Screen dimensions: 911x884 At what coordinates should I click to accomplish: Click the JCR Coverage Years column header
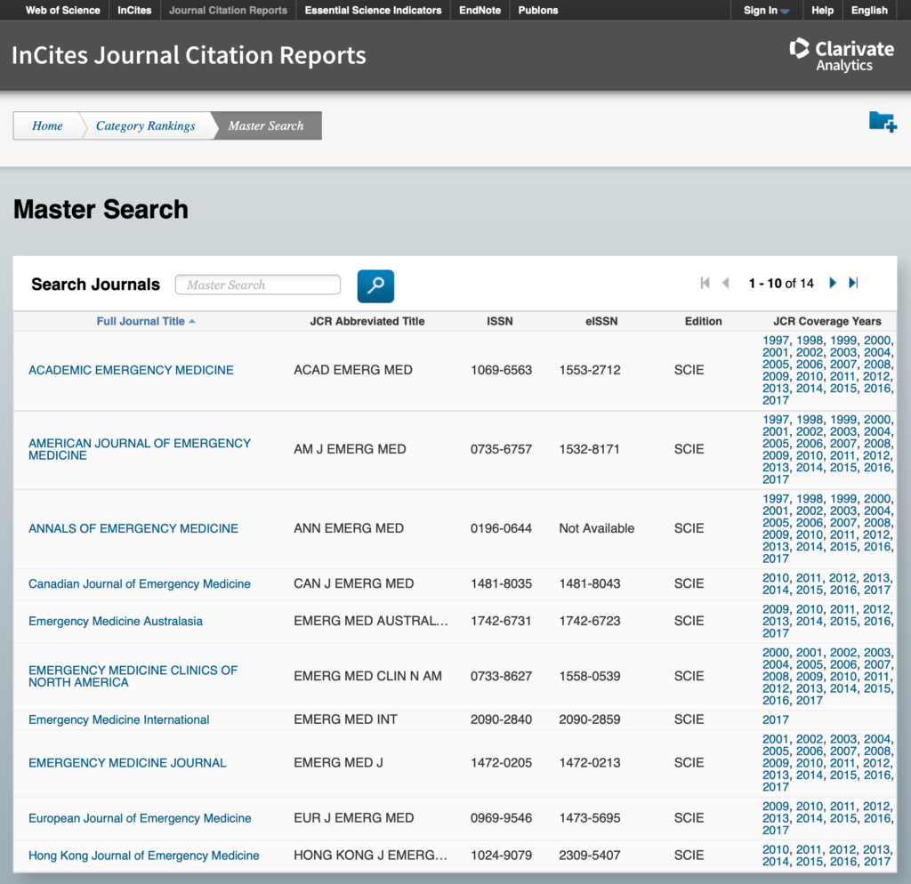point(826,321)
